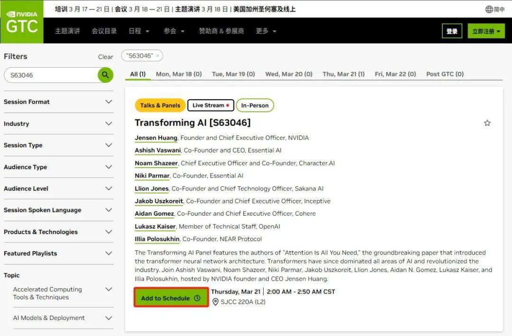Select the All (1) tab
The width and height of the screenshot is (512, 336).
[138, 74]
